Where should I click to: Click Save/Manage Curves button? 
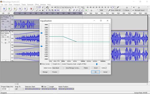point(73,68)
